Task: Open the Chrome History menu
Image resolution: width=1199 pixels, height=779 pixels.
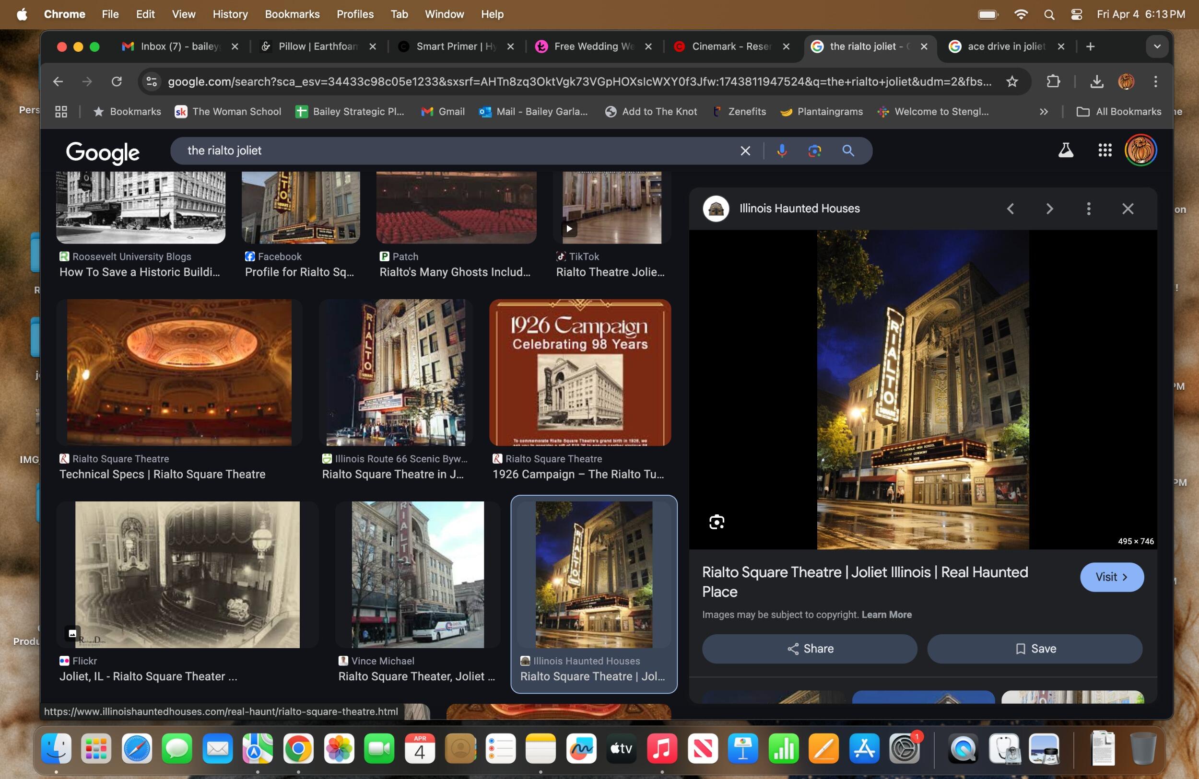Action: (x=230, y=14)
